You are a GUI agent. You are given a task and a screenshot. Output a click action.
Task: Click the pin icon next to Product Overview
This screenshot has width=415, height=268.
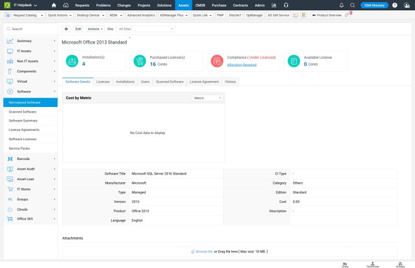coord(347,15)
